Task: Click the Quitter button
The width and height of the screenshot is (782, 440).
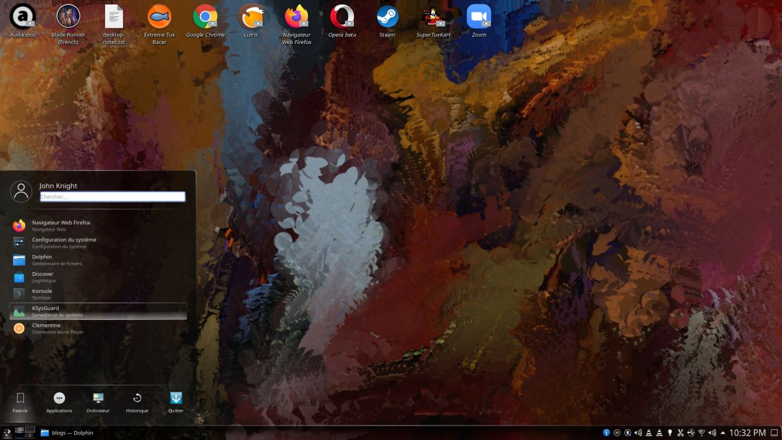Action: click(x=175, y=402)
